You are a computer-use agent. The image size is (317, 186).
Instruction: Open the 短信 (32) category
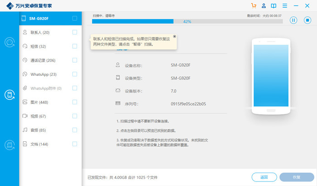[50, 46]
